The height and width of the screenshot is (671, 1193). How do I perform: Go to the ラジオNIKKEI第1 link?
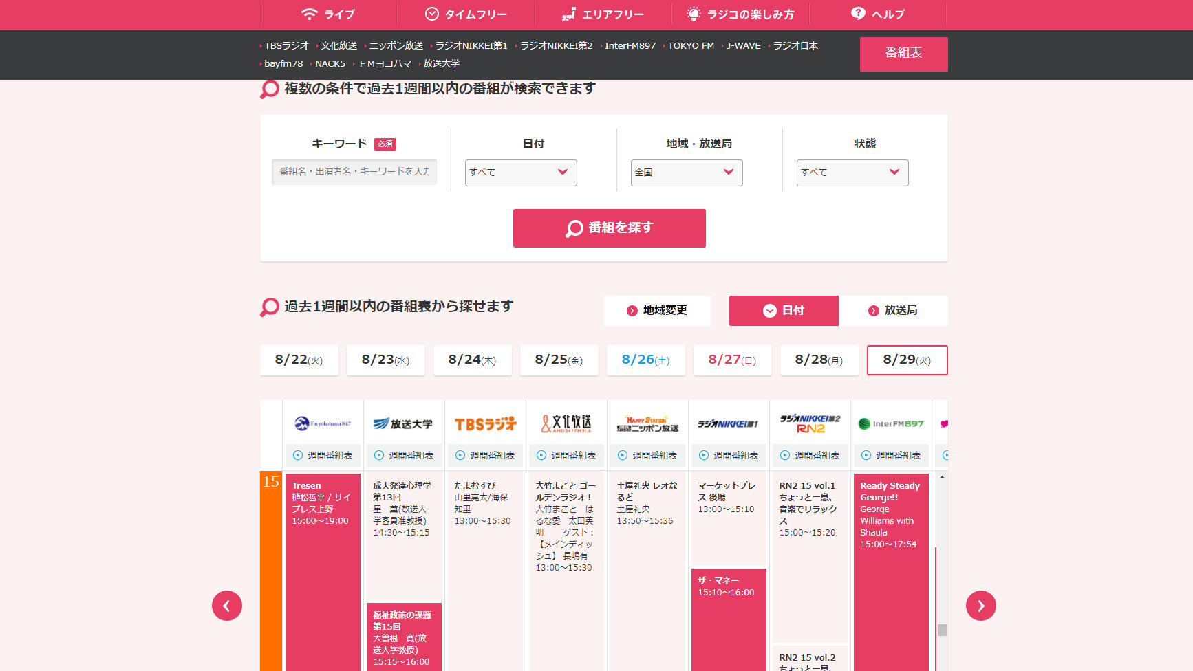pos(471,45)
